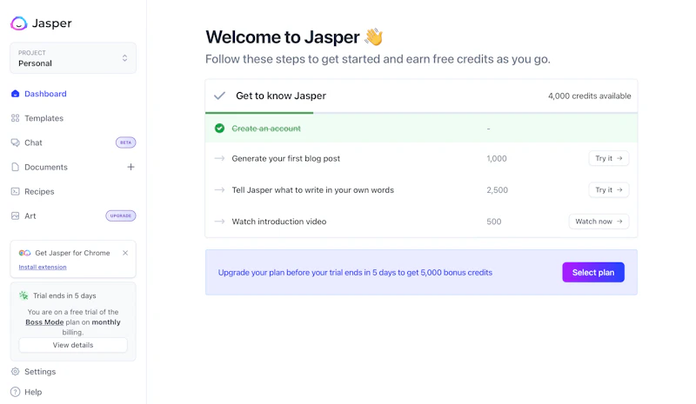
Task: Click the Jasper logo icon
Action: [19, 23]
